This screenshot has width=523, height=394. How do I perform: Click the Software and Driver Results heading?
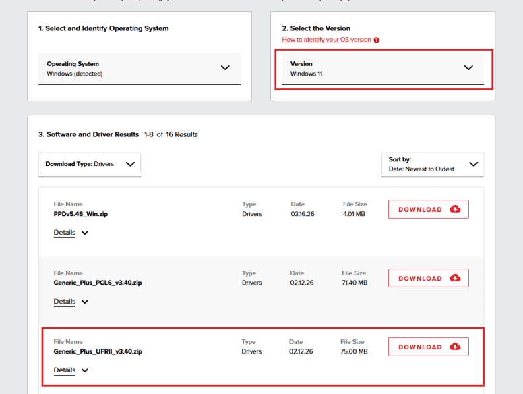coord(89,134)
